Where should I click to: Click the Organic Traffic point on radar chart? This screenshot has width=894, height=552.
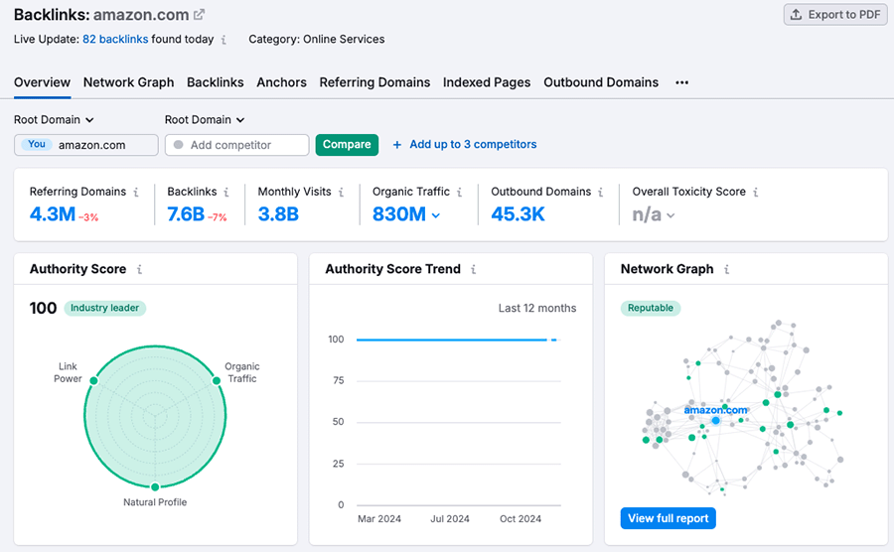pyautogui.click(x=217, y=380)
